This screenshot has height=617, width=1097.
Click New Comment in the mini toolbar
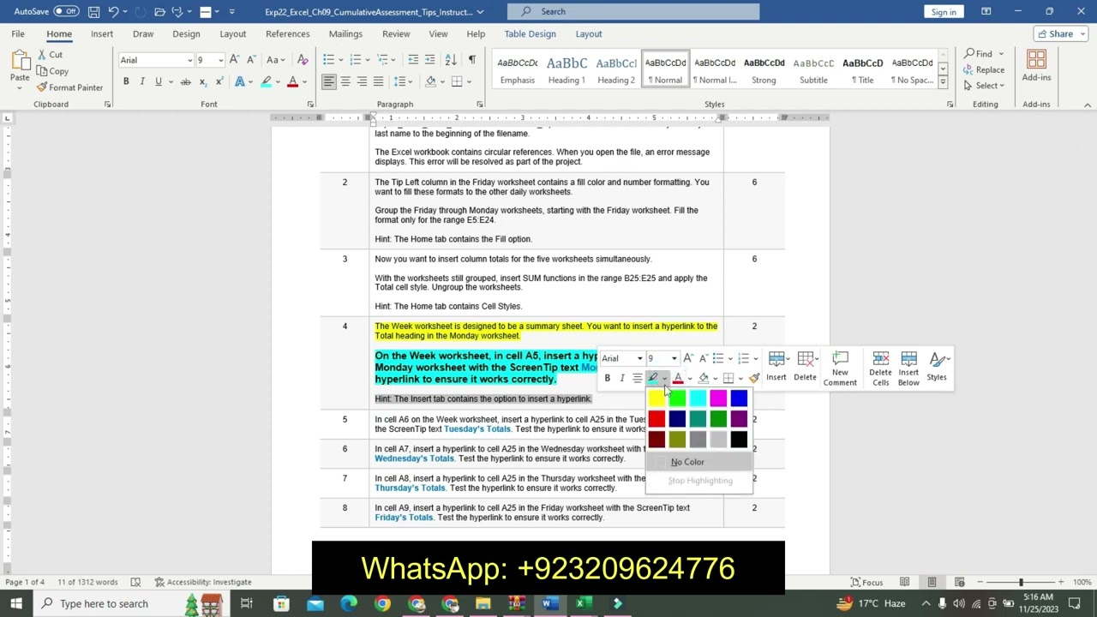[x=840, y=369]
